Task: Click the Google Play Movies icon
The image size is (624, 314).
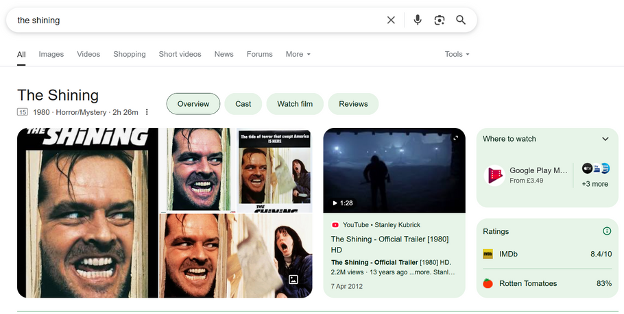Action: coord(494,175)
